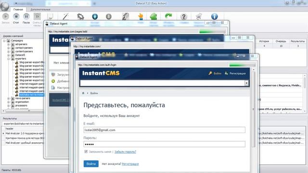308x173 pixels.
Task: Click the blue info icon in ribbon
Action: click(214, 16)
